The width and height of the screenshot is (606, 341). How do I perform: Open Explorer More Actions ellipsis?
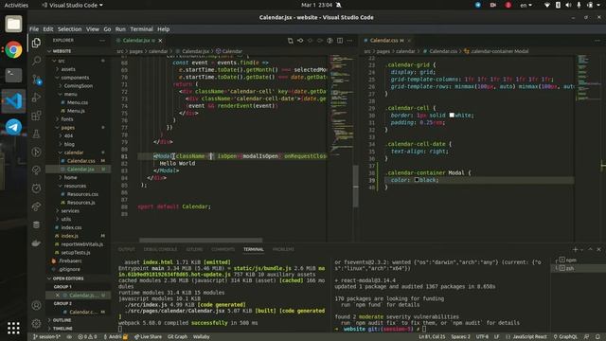tap(102, 40)
